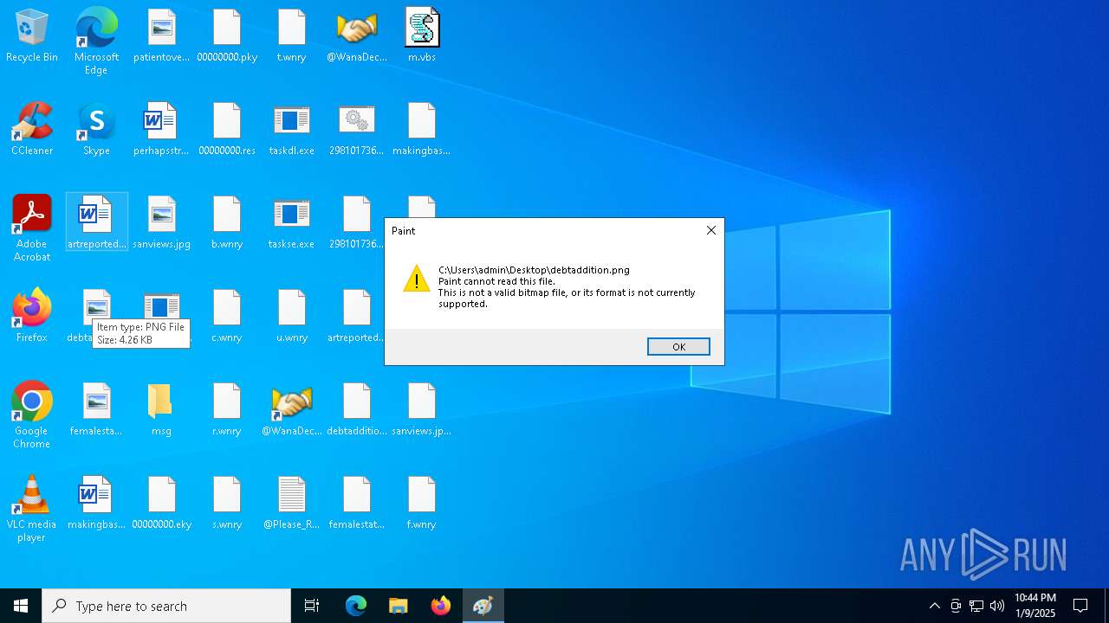This screenshot has height=623, width=1109.
Task: Select the m.vbs script file icon
Action: click(422, 36)
